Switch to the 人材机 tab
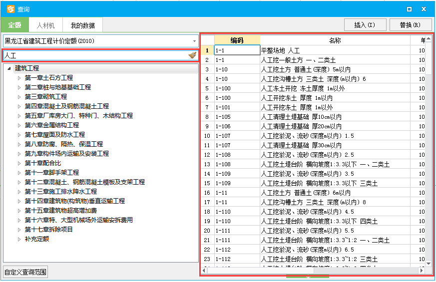 pyautogui.click(x=45, y=25)
